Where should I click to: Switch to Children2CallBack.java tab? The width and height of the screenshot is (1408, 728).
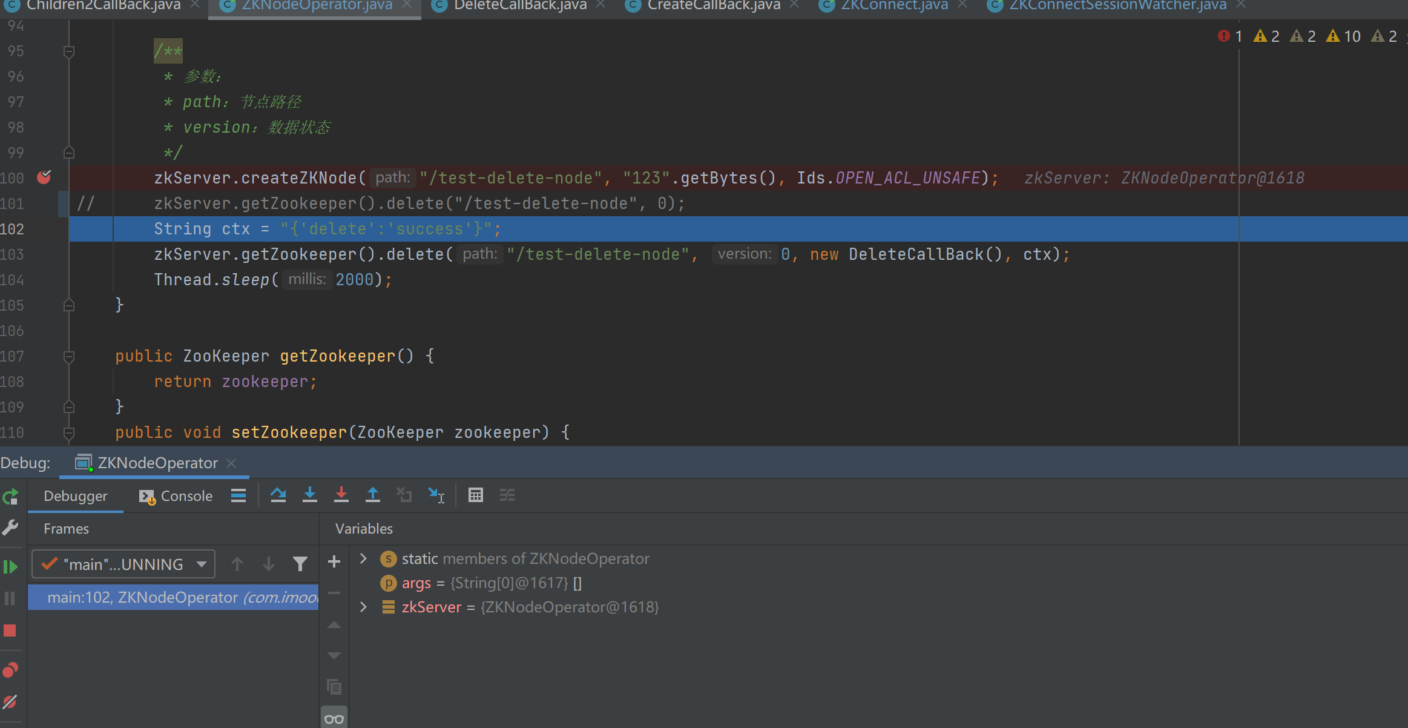click(103, 6)
